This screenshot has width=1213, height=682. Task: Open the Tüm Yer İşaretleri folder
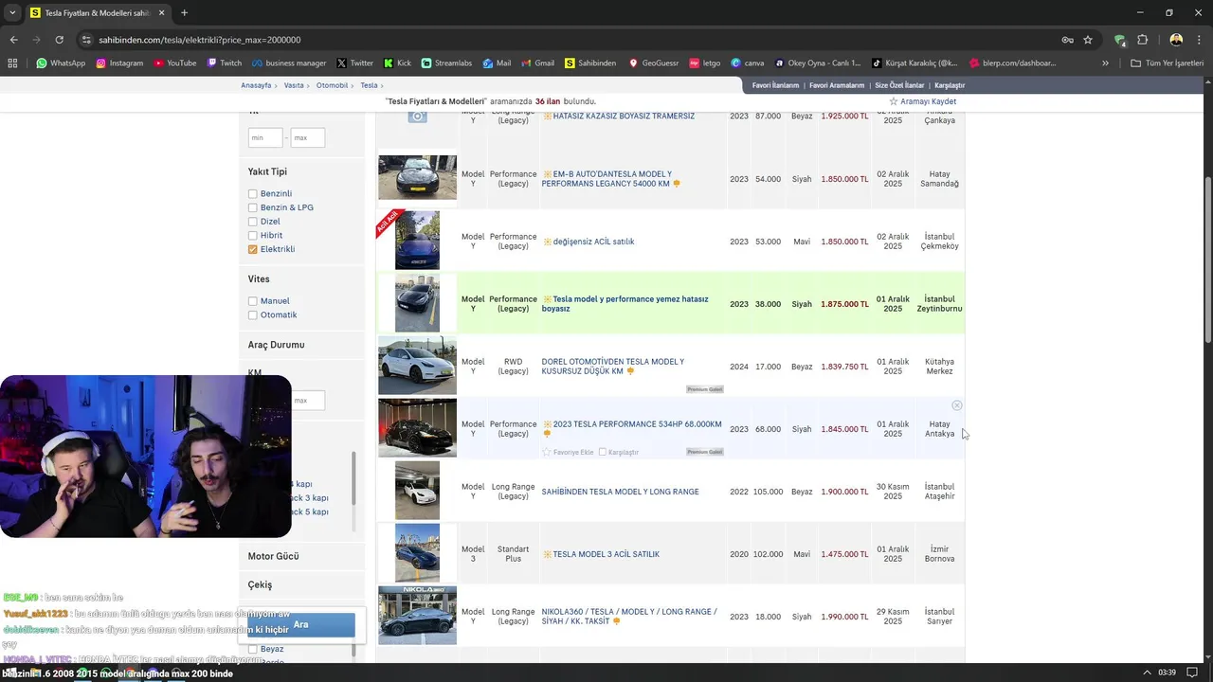pyautogui.click(x=1167, y=63)
